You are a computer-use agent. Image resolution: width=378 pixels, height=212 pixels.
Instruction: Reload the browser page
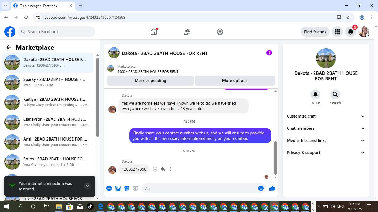coord(26,17)
